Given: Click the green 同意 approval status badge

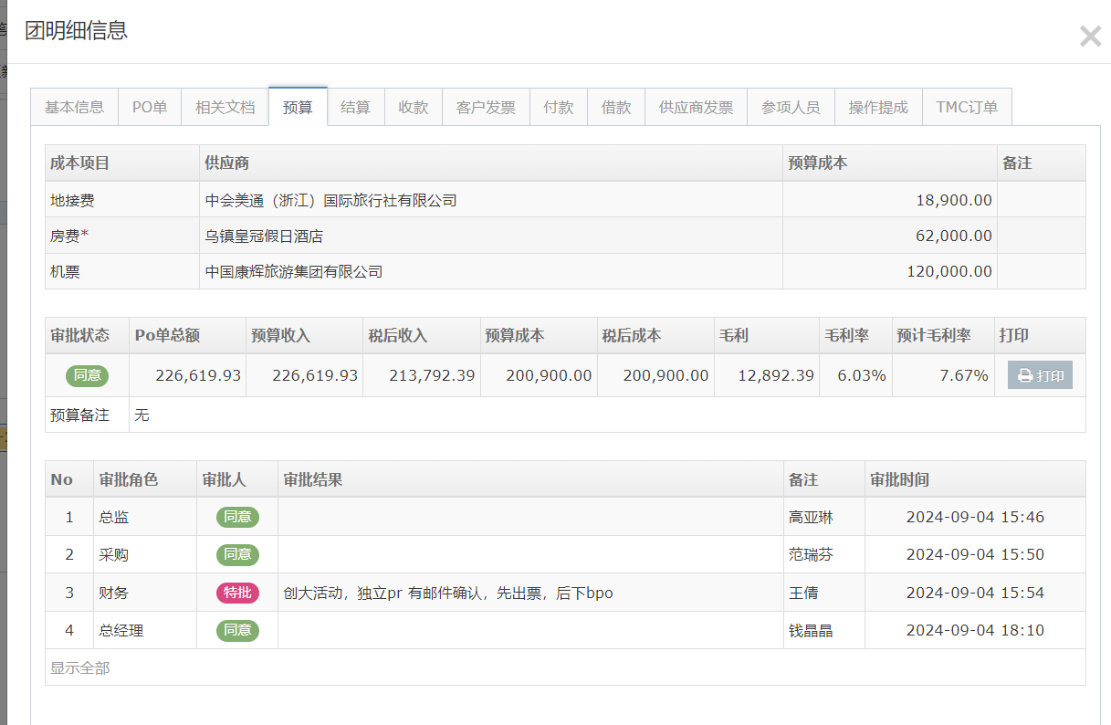Looking at the screenshot, I should click(x=87, y=375).
